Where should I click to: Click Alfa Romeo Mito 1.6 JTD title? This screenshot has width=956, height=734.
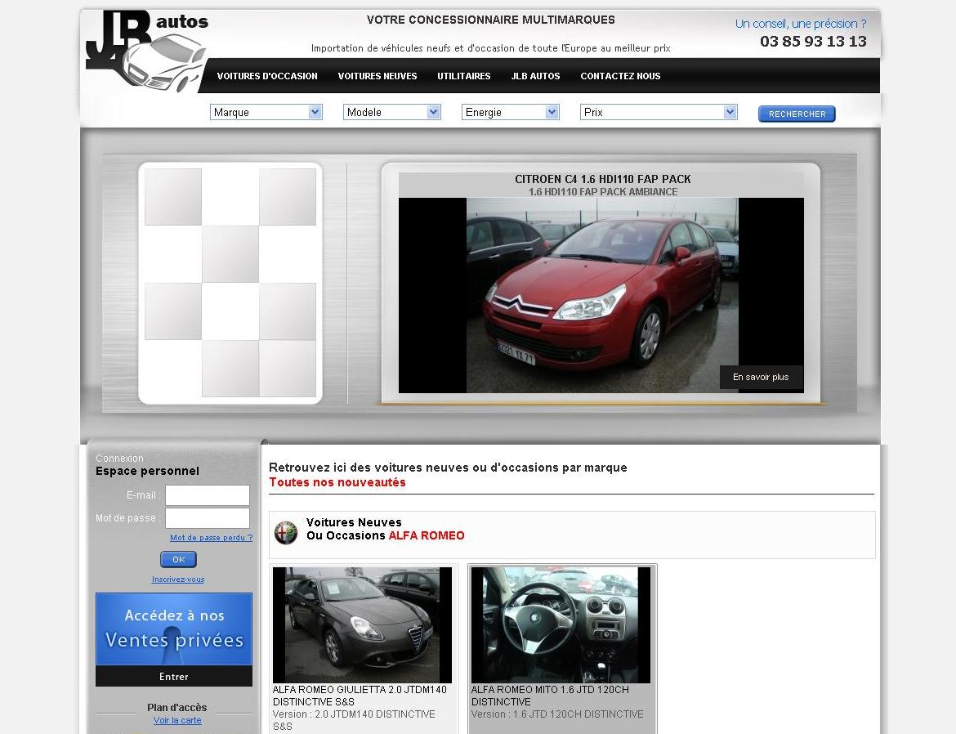550,696
